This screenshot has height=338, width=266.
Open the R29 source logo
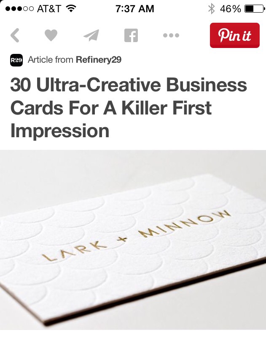pos(16,60)
